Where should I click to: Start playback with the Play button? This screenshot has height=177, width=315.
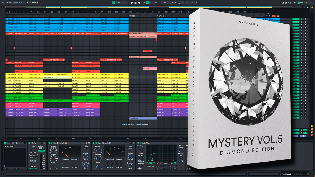pyautogui.click(x=132, y=3)
